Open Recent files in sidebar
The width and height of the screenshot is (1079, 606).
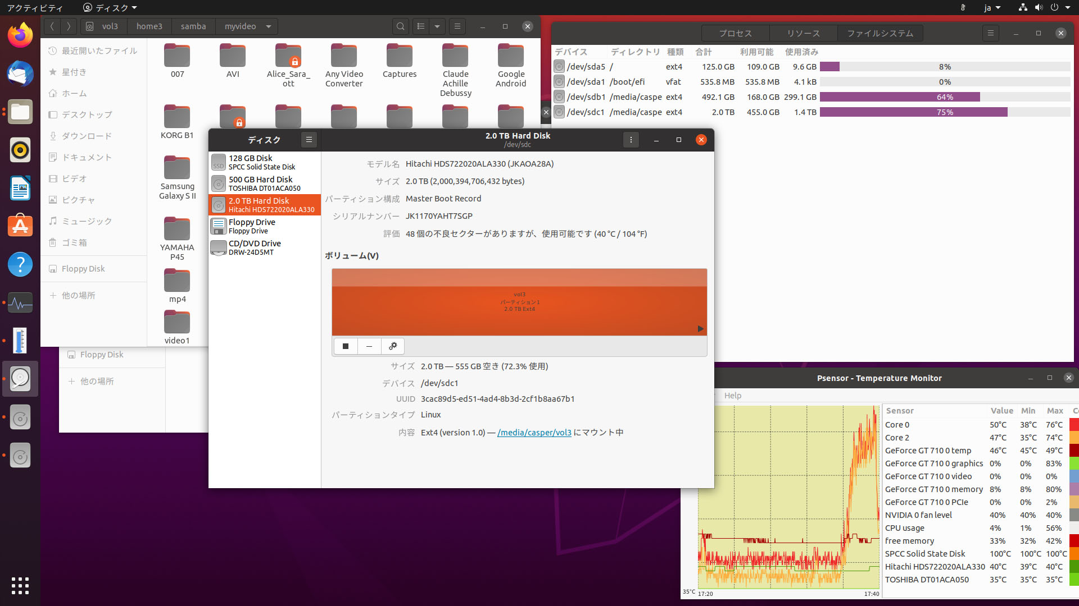pos(93,50)
